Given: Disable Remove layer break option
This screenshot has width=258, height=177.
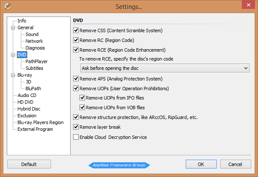Looking at the screenshot, I should (x=76, y=127).
